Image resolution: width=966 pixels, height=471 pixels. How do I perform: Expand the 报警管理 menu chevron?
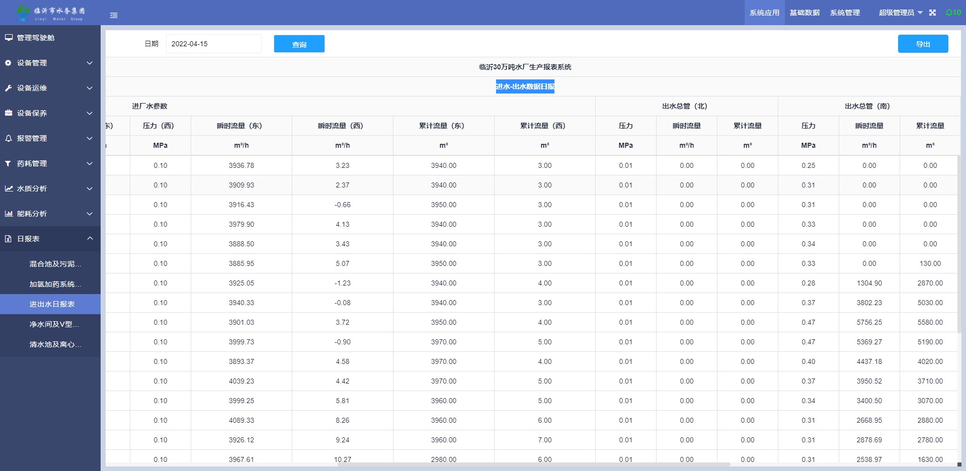pyautogui.click(x=90, y=138)
